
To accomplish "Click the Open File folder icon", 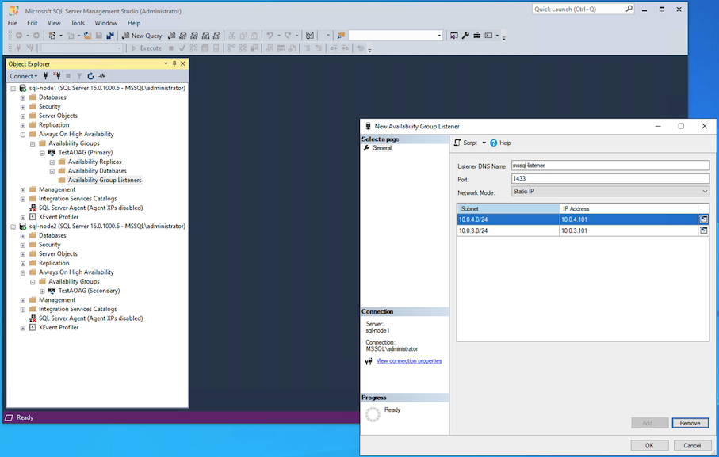I will point(87,36).
